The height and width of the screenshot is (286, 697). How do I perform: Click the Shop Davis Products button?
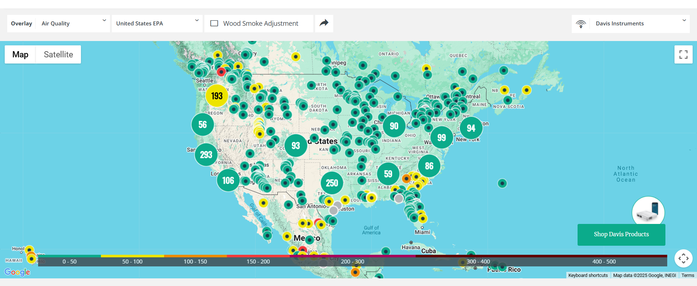[621, 234]
